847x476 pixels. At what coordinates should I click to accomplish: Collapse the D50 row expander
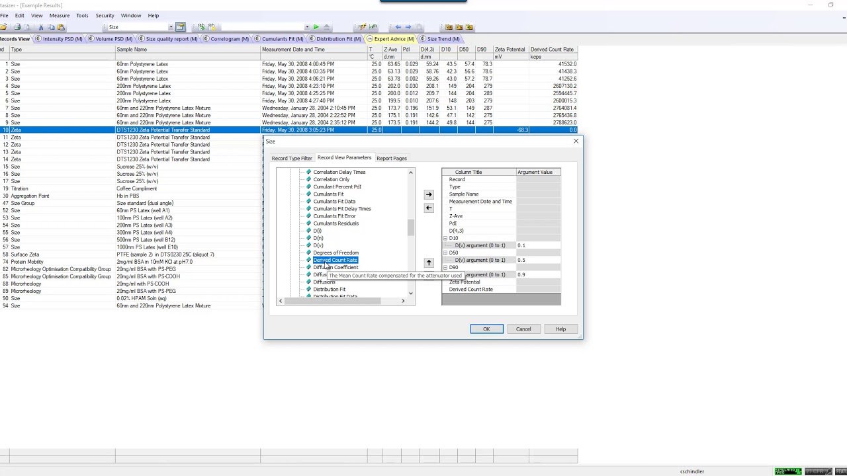(445, 253)
